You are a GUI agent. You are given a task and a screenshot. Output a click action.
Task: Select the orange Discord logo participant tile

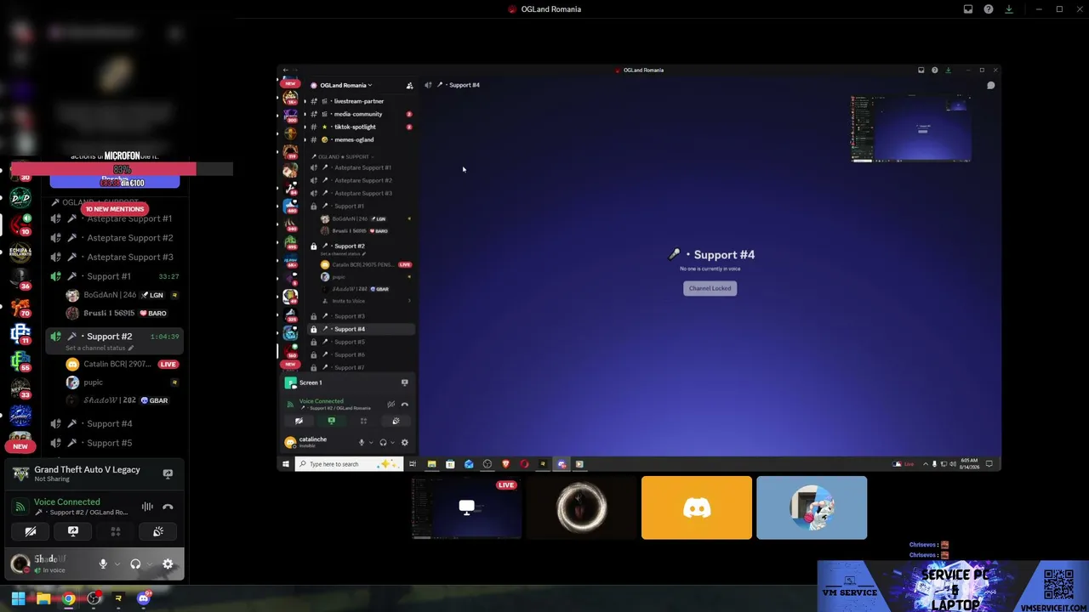[697, 507]
